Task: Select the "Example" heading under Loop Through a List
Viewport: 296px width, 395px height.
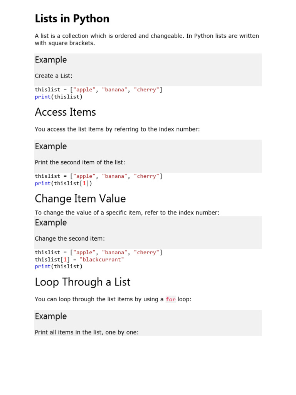Action: 51,316
